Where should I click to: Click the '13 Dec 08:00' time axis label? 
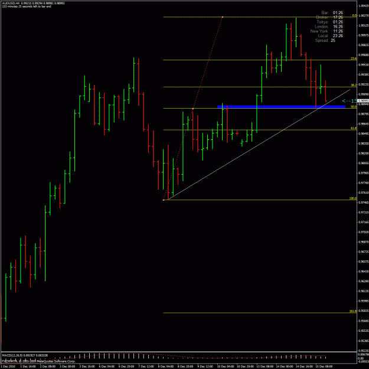click(x=264, y=367)
